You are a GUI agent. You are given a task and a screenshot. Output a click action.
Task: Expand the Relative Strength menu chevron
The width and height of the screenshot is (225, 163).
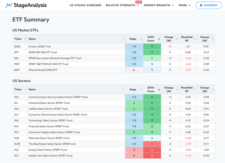[138, 5]
